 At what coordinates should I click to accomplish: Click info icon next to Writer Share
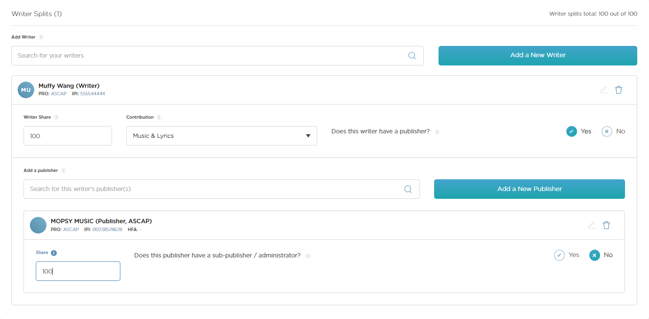tap(56, 117)
